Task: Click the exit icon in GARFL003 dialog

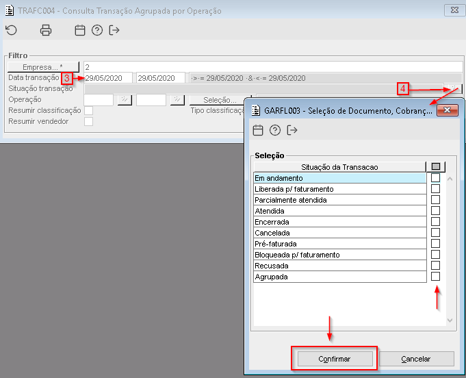Action: 292,130
